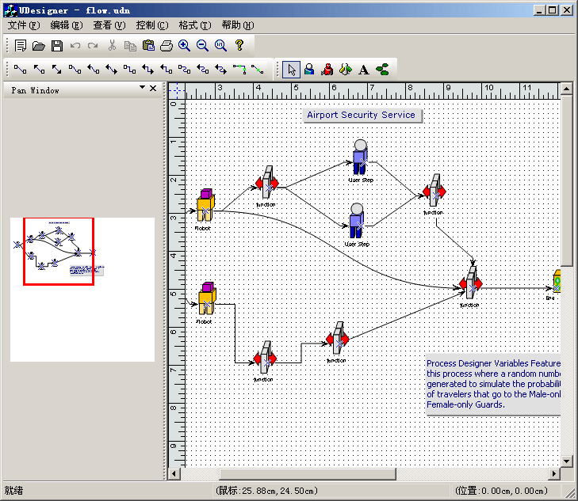Click the Zoom In magnifier icon
578x501 pixels.
coord(185,46)
